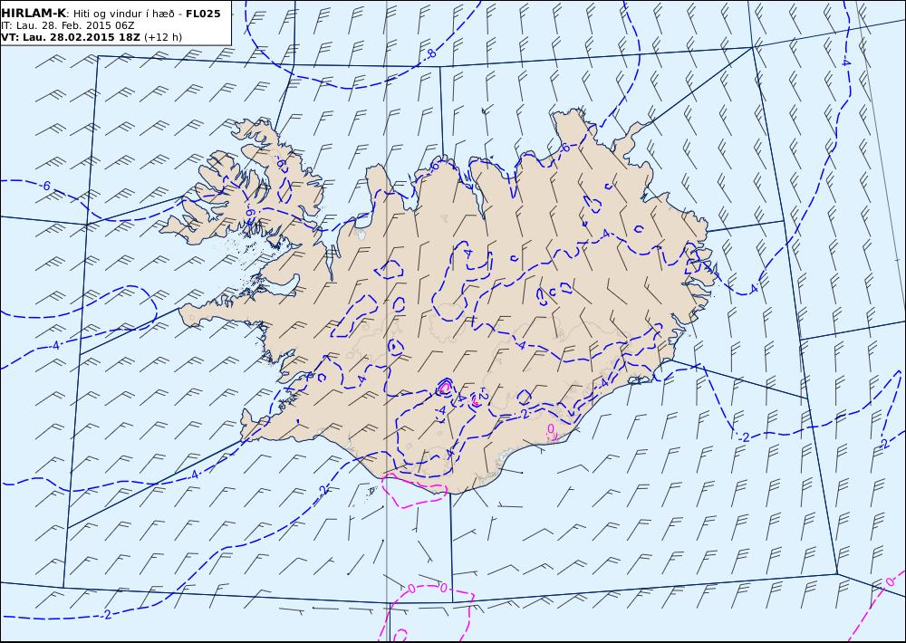Click the (+12 h) forecast offset text
906x643 pixels.
162,37
